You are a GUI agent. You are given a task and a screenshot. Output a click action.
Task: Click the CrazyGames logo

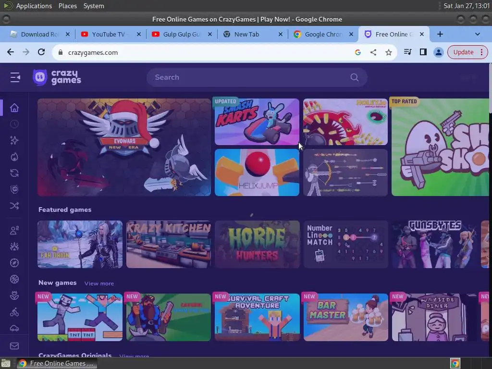(x=57, y=77)
